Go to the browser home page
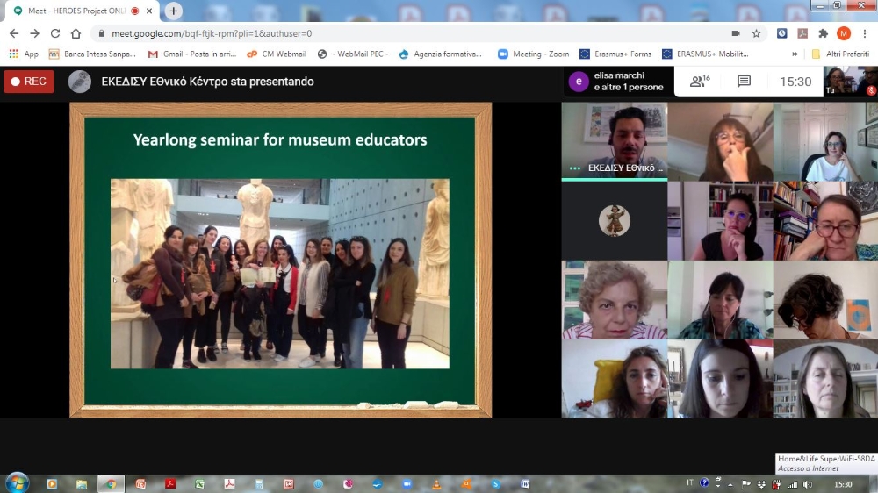Screen dimensions: 878x493 [x=76, y=33]
